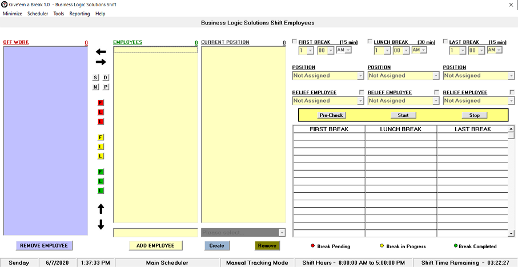This screenshot has height=267, width=518.
Task: Click the red F break icon
Action: (101, 103)
